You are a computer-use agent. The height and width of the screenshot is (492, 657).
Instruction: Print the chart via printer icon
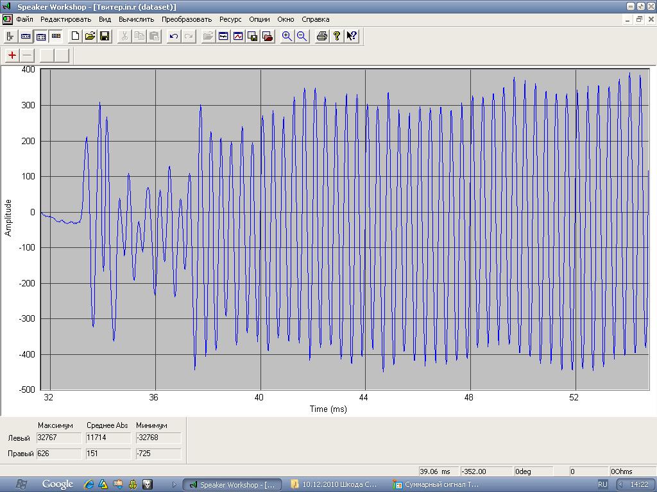pyautogui.click(x=322, y=37)
